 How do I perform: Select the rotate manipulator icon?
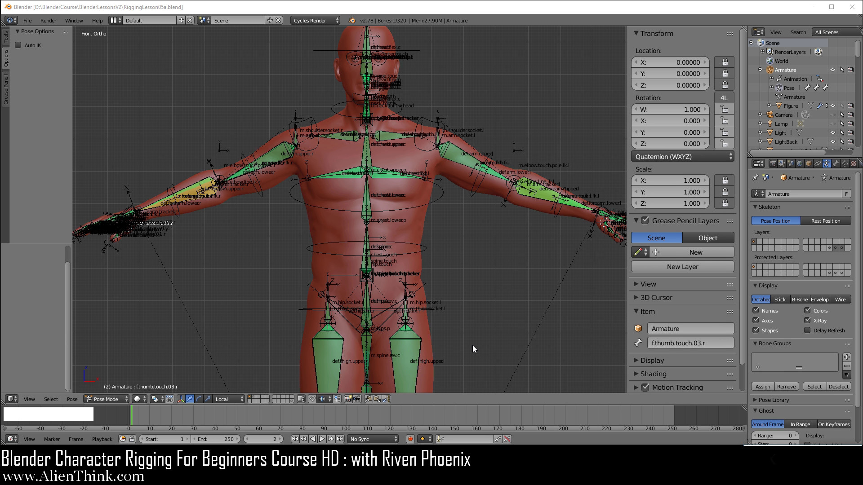(199, 399)
